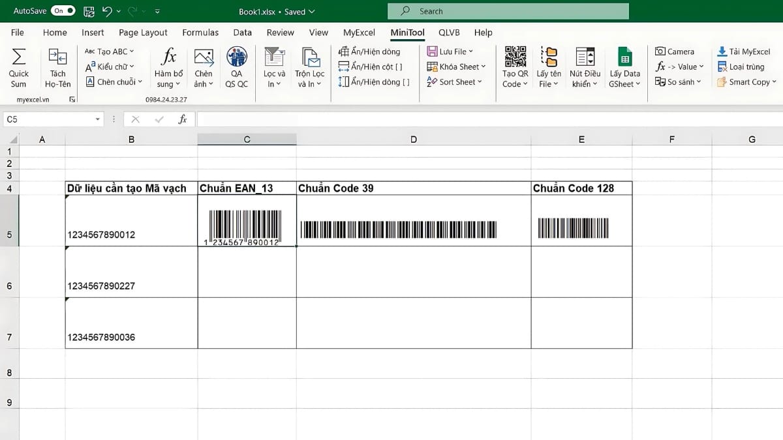Open the QLVB ribbon tab

tap(449, 33)
